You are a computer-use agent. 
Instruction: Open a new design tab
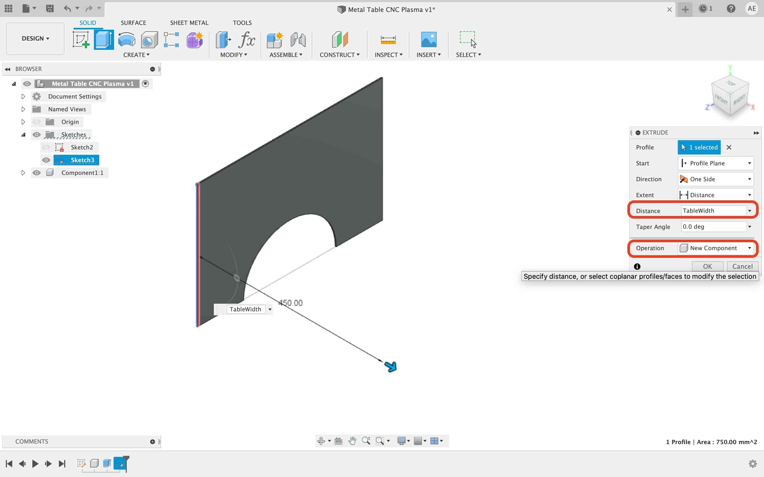click(x=685, y=10)
